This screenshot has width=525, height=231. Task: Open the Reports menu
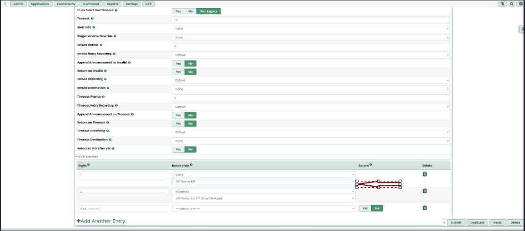click(x=112, y=4)
